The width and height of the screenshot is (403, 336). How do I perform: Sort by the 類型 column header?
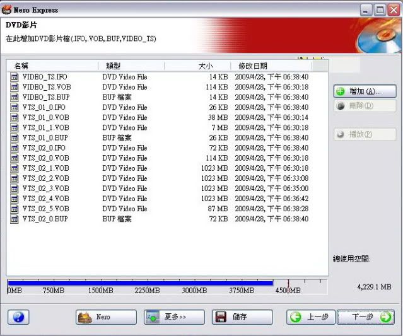(x=131, y=66)
